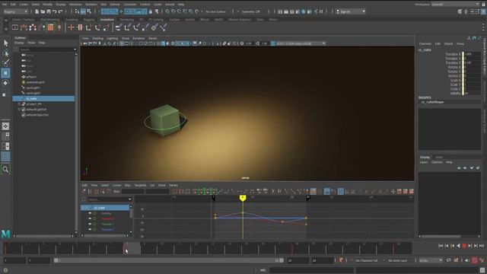
Task: Toggle eye icon of red Translate channel
Action: tap(90, 218)
